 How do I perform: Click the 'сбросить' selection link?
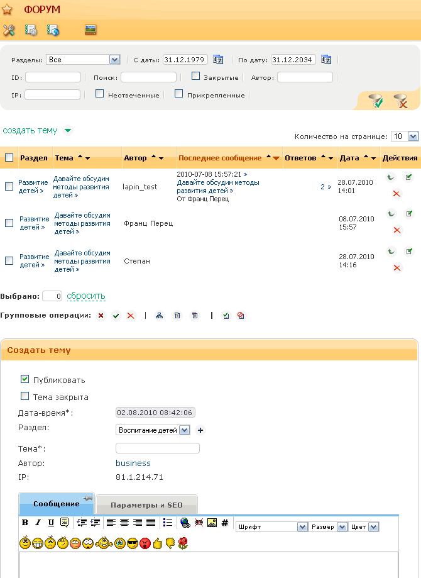click(x=86, y=296)
